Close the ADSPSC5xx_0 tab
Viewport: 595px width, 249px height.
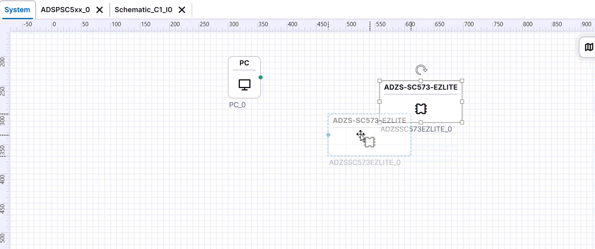tap(100, 10)
